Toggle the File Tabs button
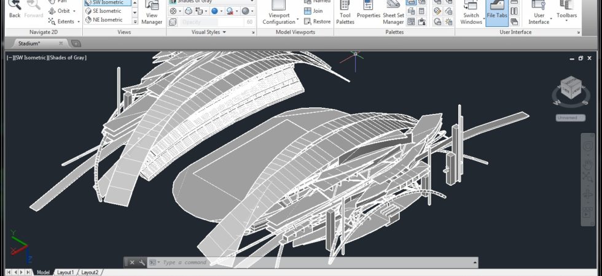 497,13
